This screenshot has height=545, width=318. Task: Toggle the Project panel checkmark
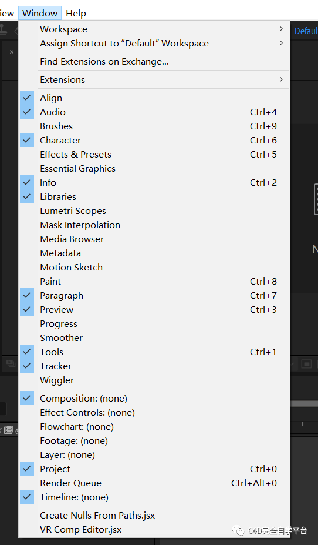27,469
